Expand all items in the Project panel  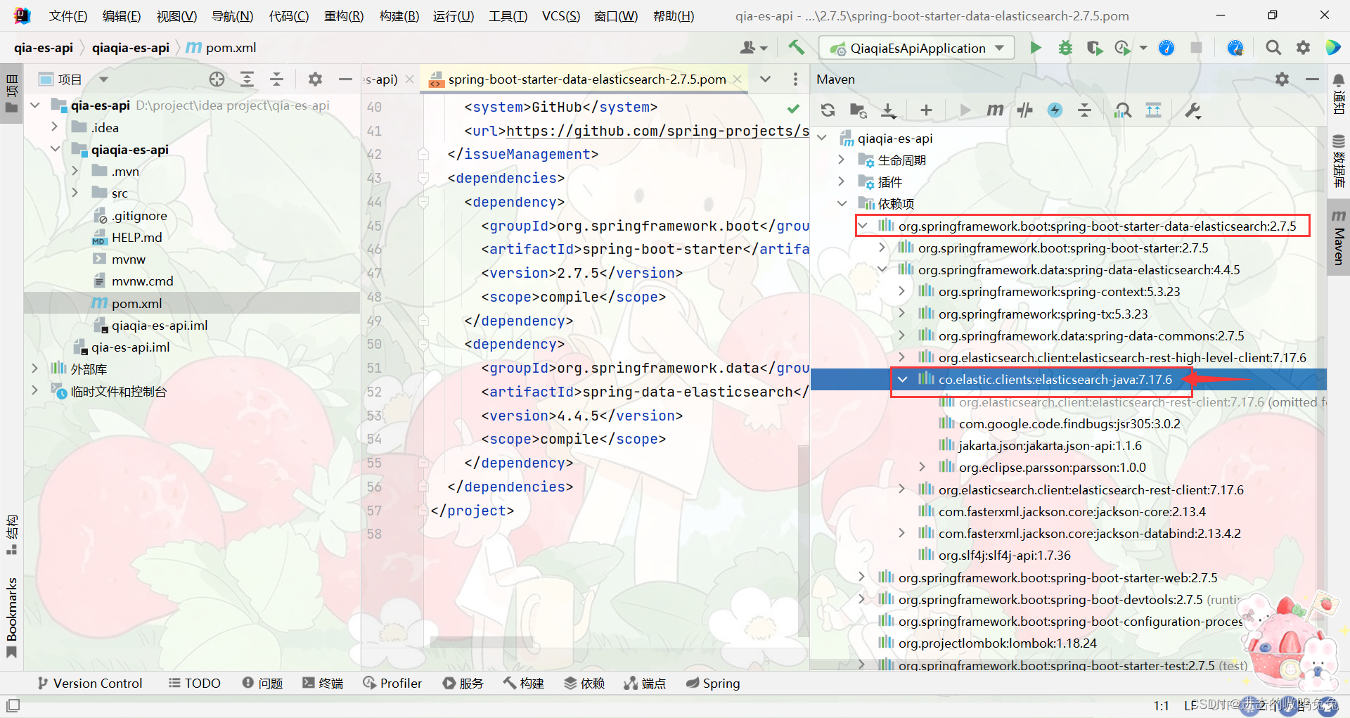247,79
